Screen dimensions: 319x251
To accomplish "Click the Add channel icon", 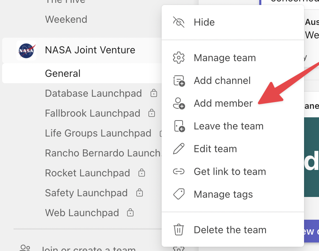I will [x=179, y=81].
